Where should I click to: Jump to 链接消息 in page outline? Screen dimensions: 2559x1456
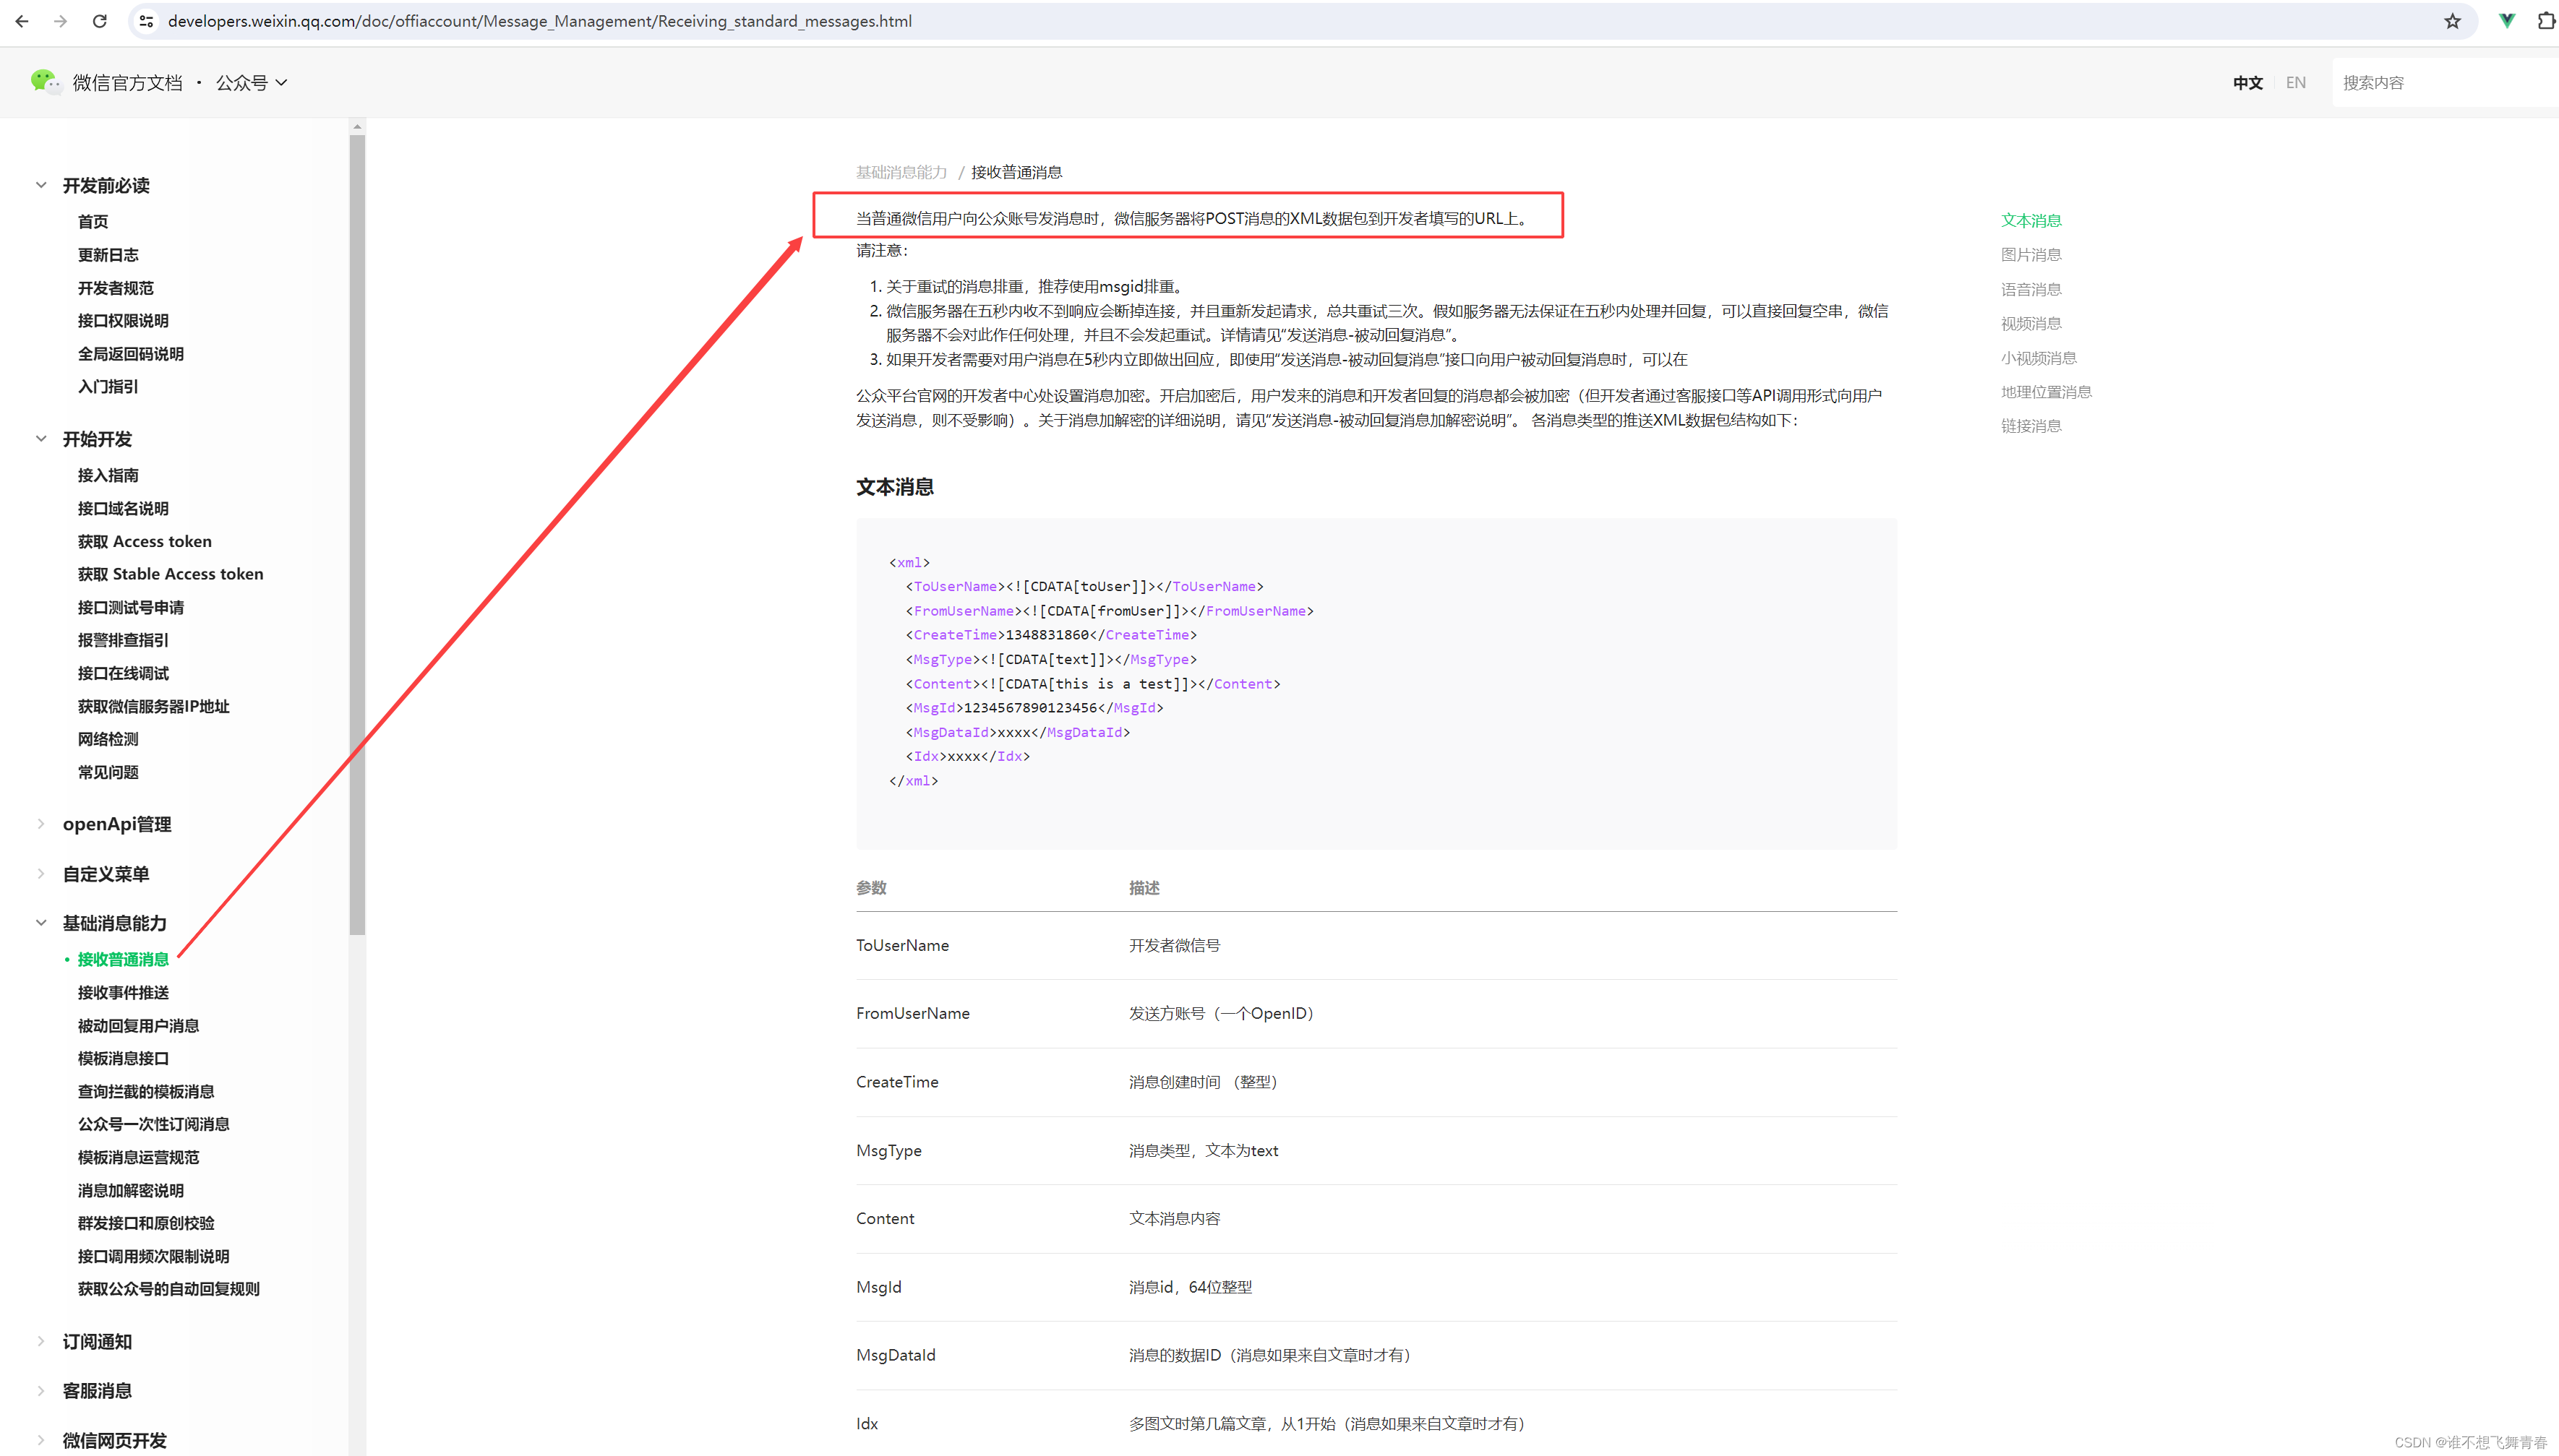[2031, 426]
